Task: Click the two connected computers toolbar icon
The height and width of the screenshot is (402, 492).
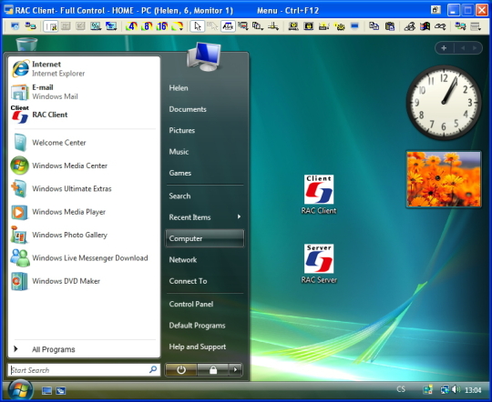Action: tap(30, 26)
